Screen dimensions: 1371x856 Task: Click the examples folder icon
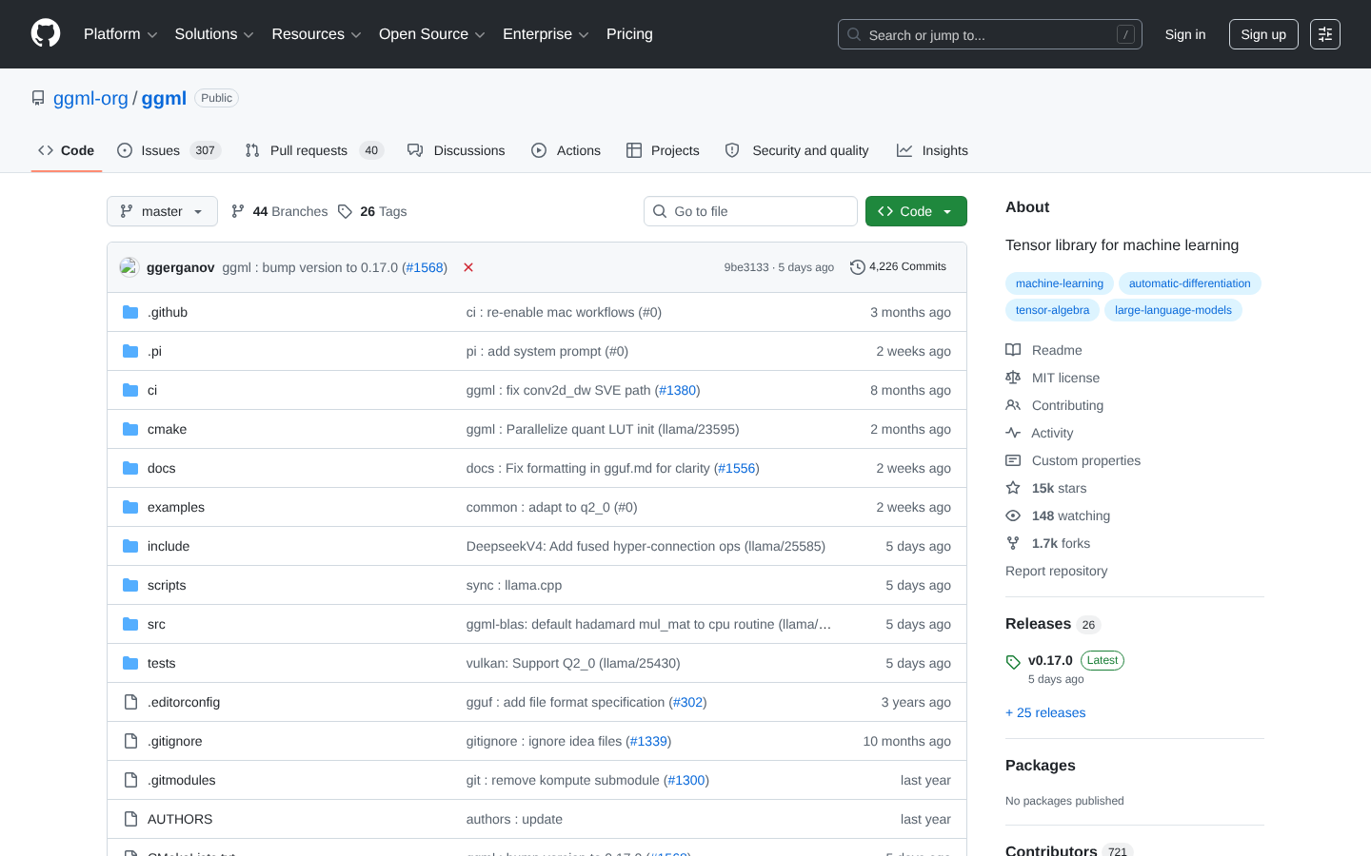click(130, 507)
